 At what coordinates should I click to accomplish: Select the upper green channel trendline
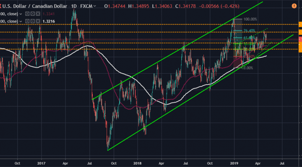[x=177, y=51]
